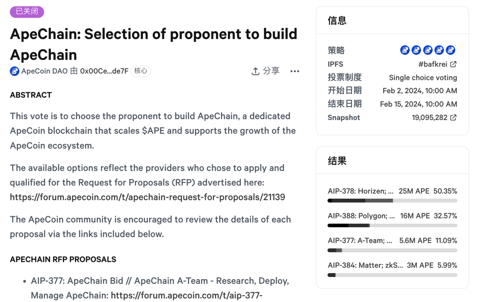Select the 0x00Ce...de7F author name

coord(104,71)
